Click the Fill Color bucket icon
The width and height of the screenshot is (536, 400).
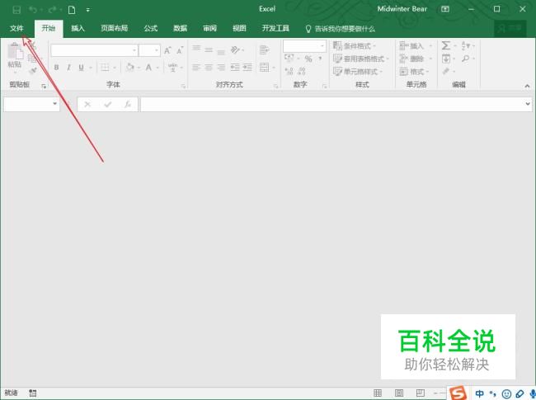[130, 67]
